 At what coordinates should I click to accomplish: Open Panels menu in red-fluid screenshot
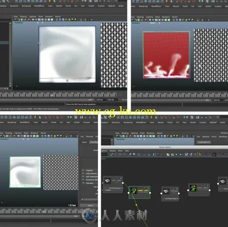[175, 17]
